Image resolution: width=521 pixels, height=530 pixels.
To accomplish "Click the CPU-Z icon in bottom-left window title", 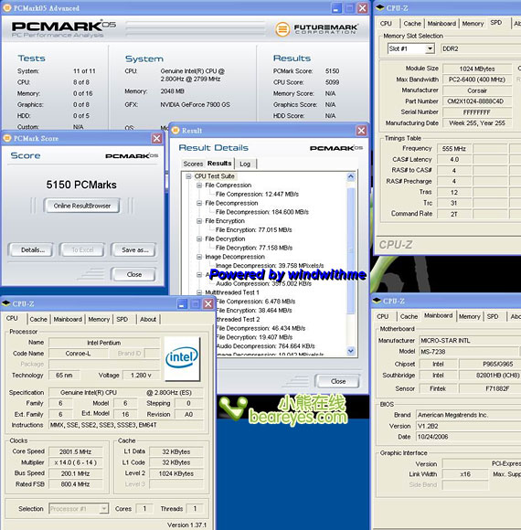I will (x=6, y=303).
